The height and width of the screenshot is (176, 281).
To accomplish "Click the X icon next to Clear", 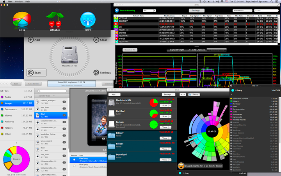I will (96, 40).
